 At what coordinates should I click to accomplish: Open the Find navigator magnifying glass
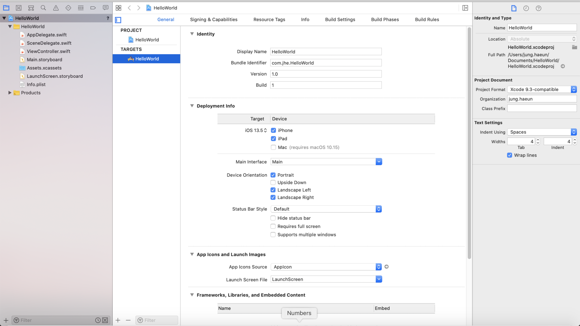[43, 8]
